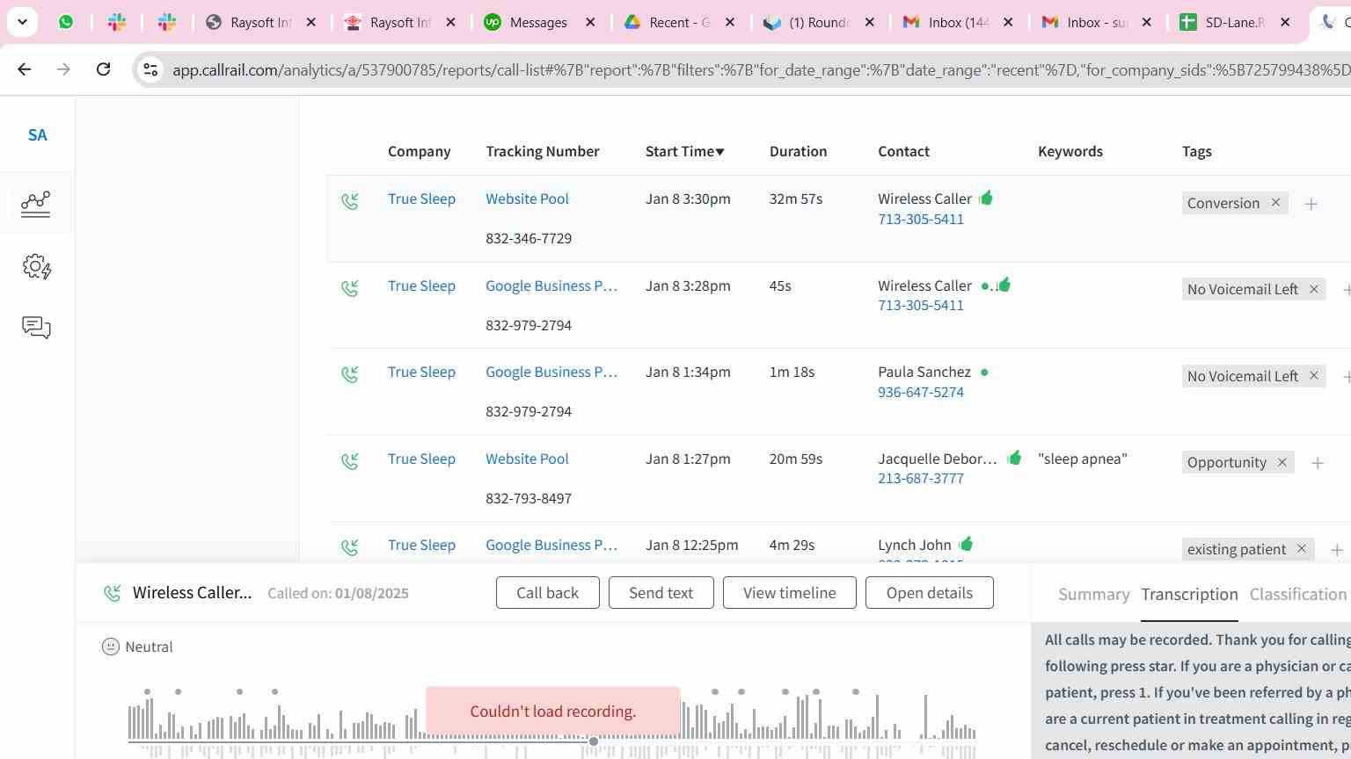Click the Open details button
This screenshot has height=759, width=1351.
pos(929,593)
